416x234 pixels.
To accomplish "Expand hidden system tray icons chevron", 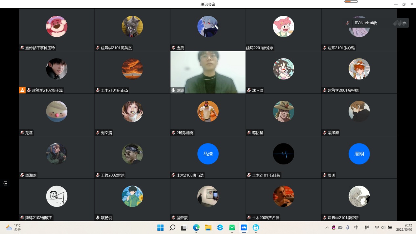I will (x=327, y=227).
